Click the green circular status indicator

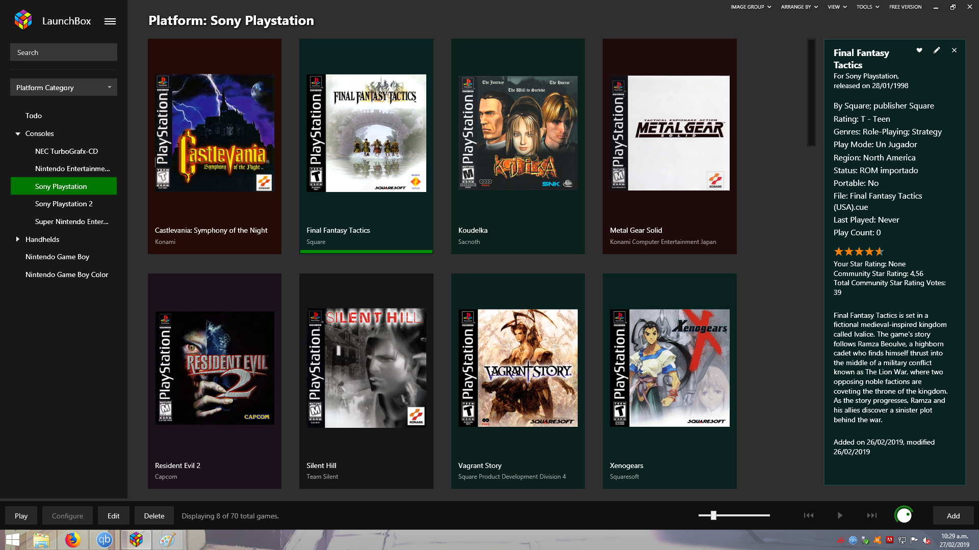tap(904, 515)
